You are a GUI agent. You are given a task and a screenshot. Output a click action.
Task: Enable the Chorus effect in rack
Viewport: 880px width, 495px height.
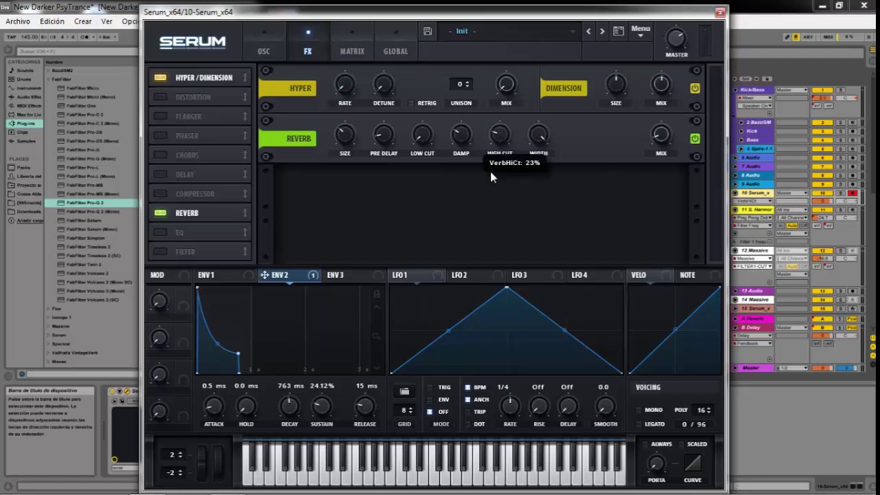point(160,155)
